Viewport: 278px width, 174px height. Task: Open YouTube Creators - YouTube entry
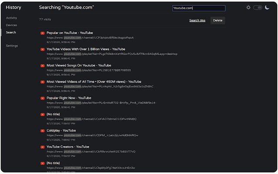coord(68,147)
